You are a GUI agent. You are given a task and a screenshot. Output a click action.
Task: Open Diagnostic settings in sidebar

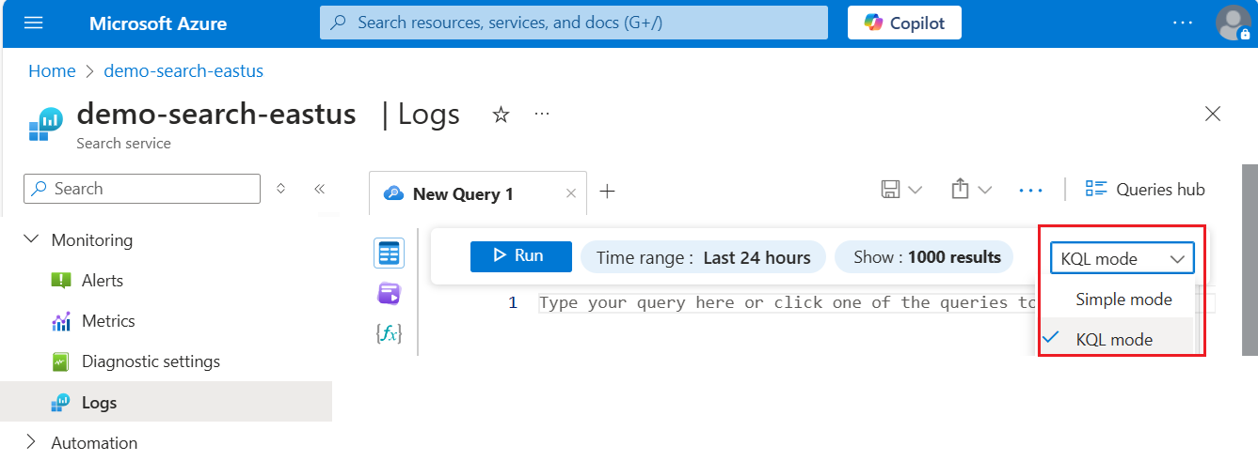(151, 361)
